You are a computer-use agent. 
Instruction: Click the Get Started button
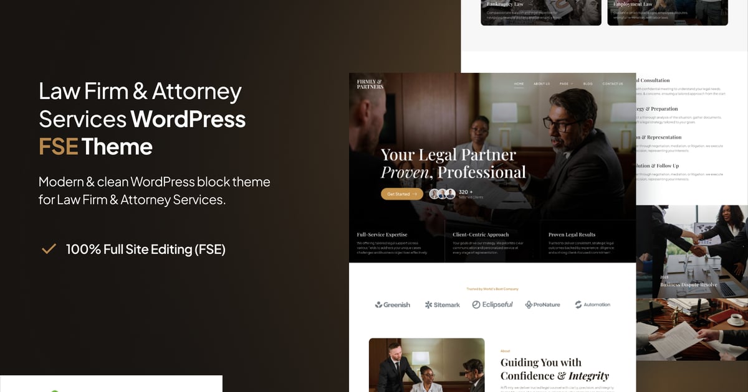pos(402,194)
